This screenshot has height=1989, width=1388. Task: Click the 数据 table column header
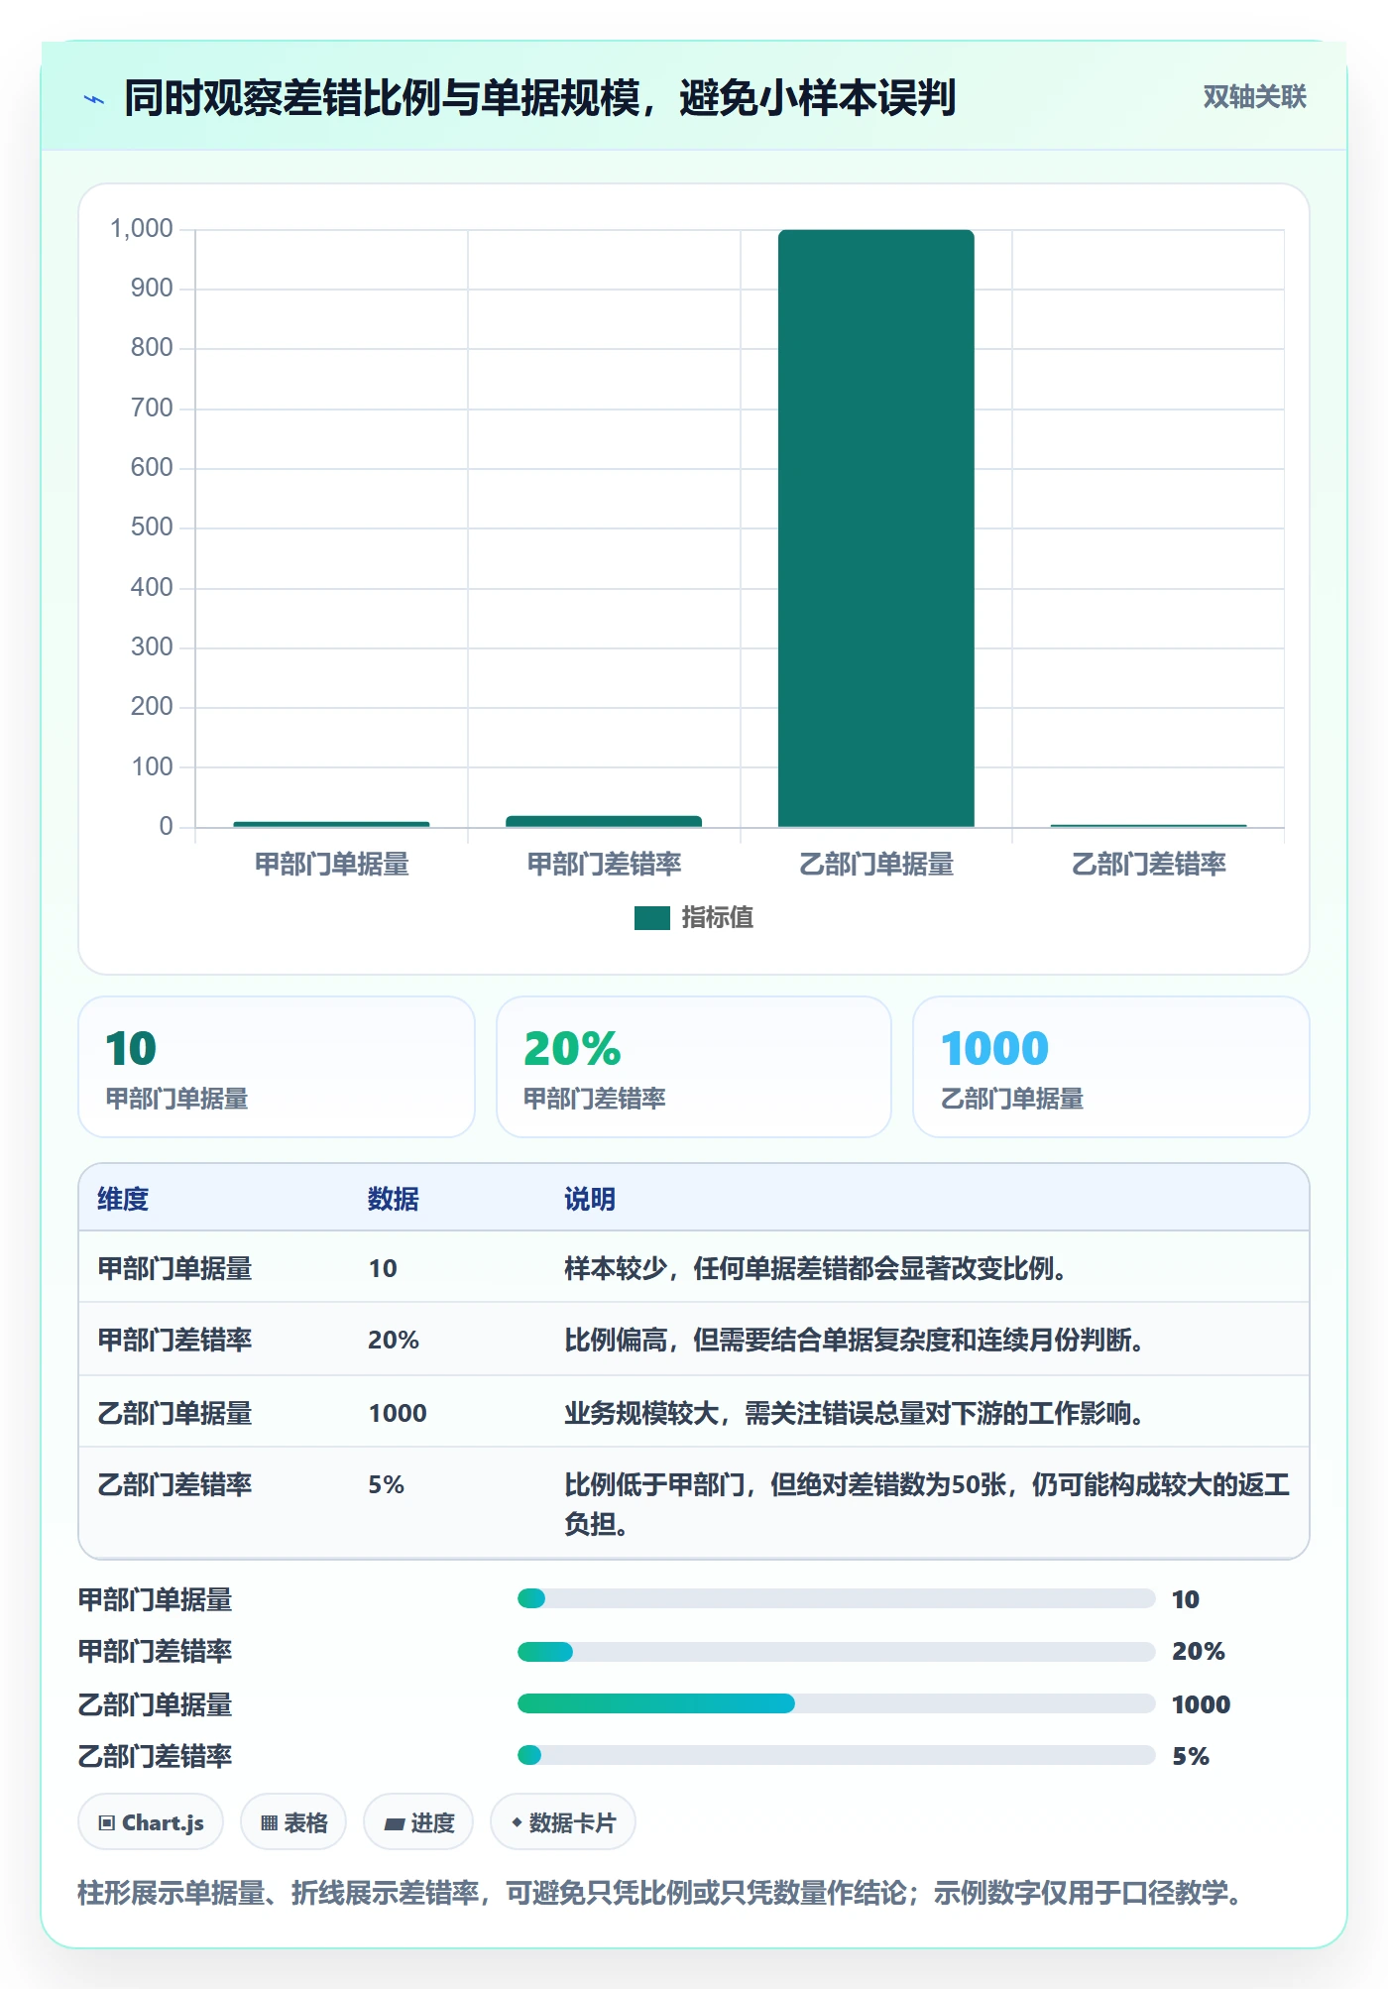coord(393,1199)
